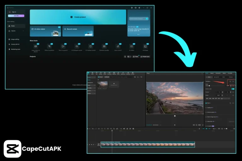Toggle the main track magnet in timeline
This screenshot has height=161, width=242.
204,129
